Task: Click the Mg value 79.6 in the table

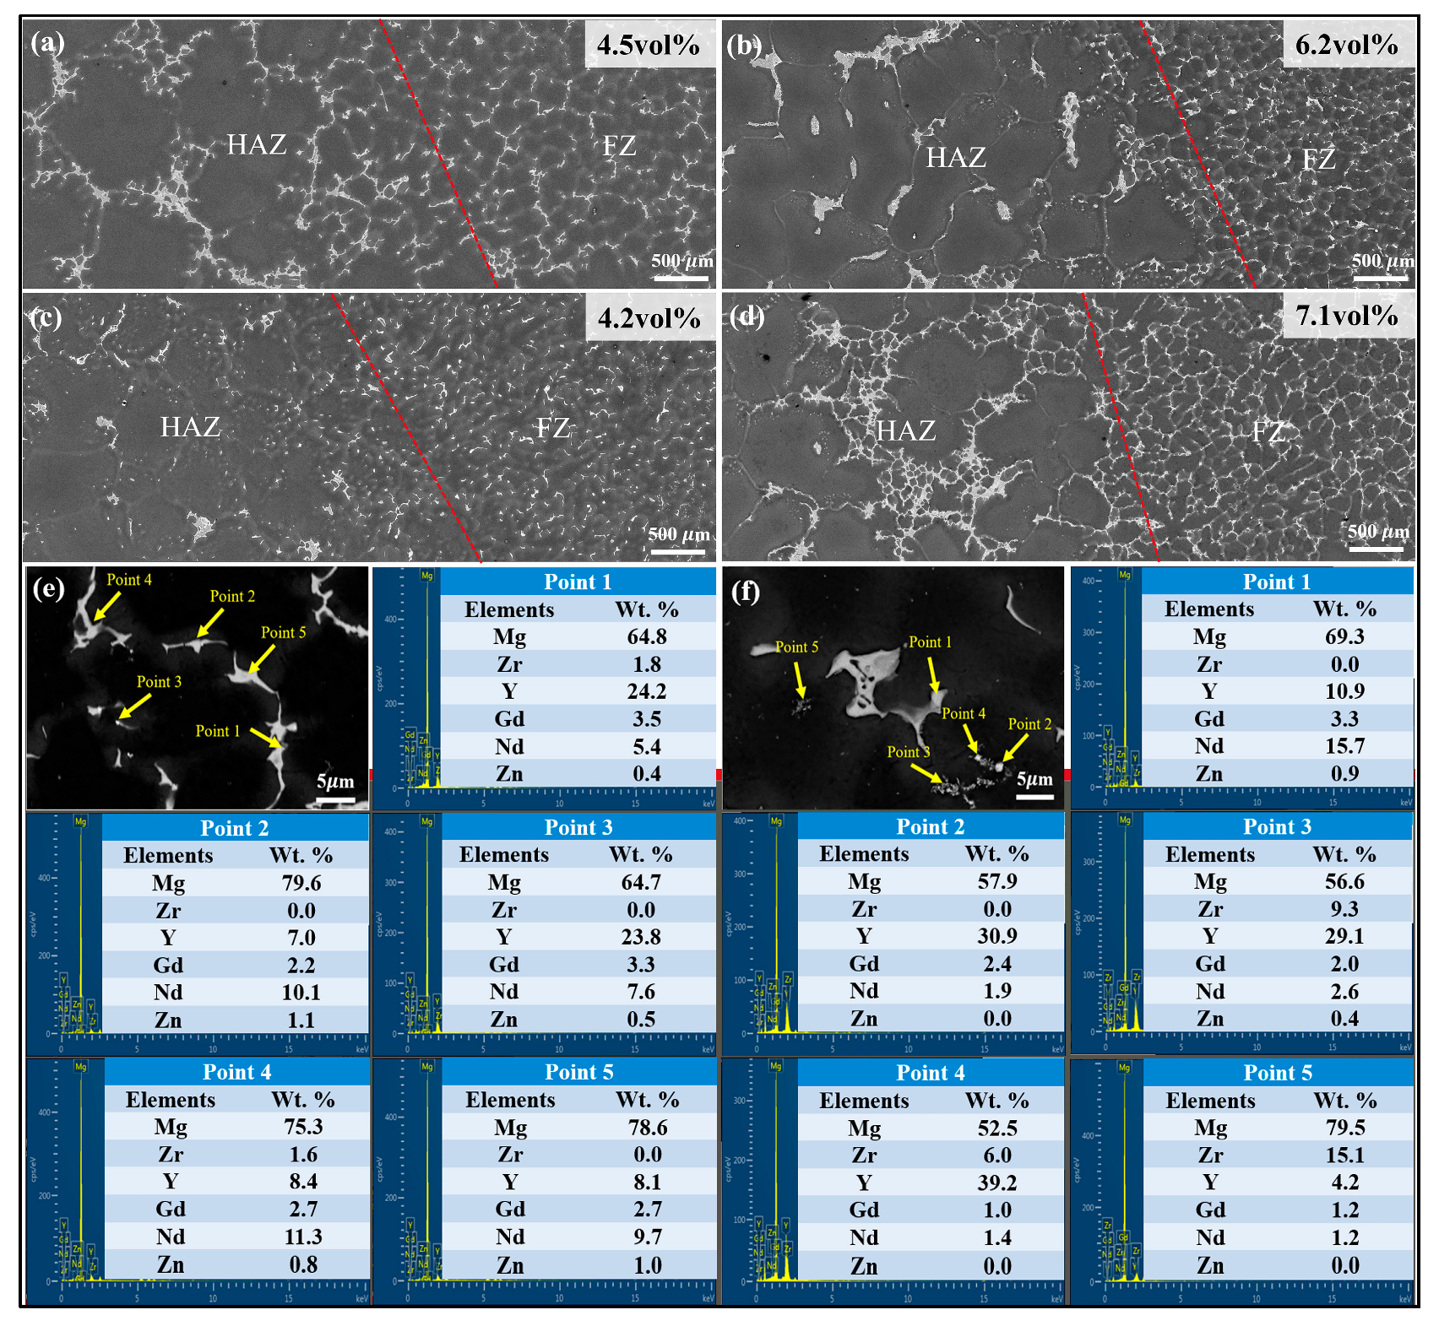Action: pos(301,883)
